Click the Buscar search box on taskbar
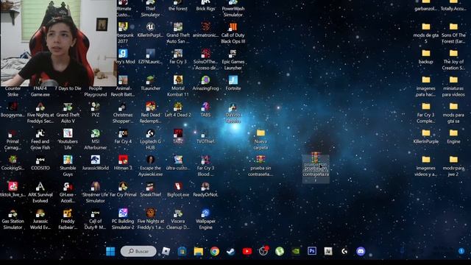Viewport: 471px width, 265px height. (x=138, y=251)
